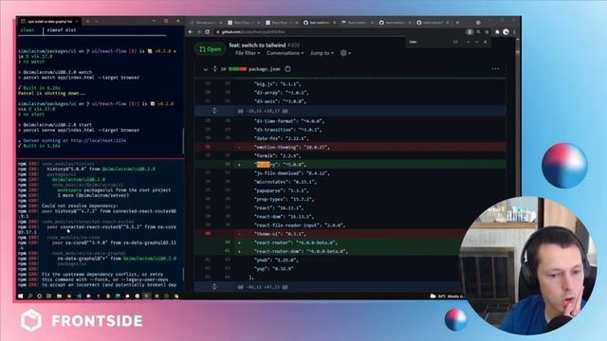Click the green Open pull request badge
Screen dimensions: 607x341
pyautogui.click(x=211, y=49)
